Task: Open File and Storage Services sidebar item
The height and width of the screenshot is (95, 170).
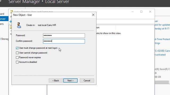Action: (4, 39)
